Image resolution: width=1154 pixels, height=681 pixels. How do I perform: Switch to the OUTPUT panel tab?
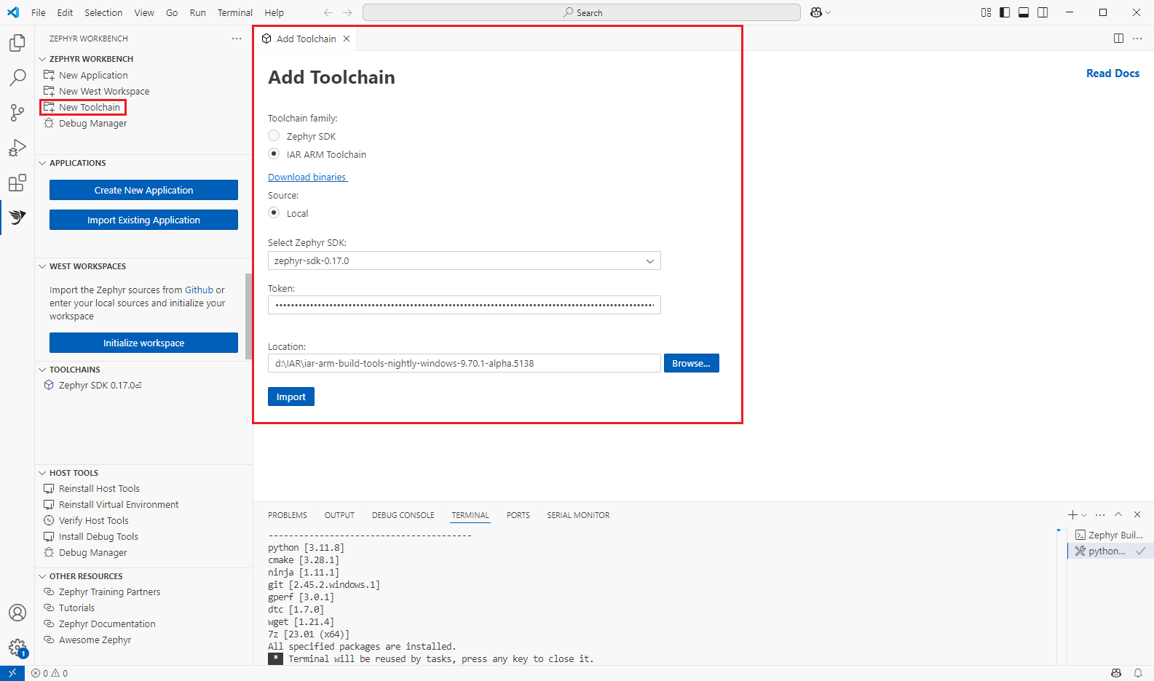tap(339, 515)
